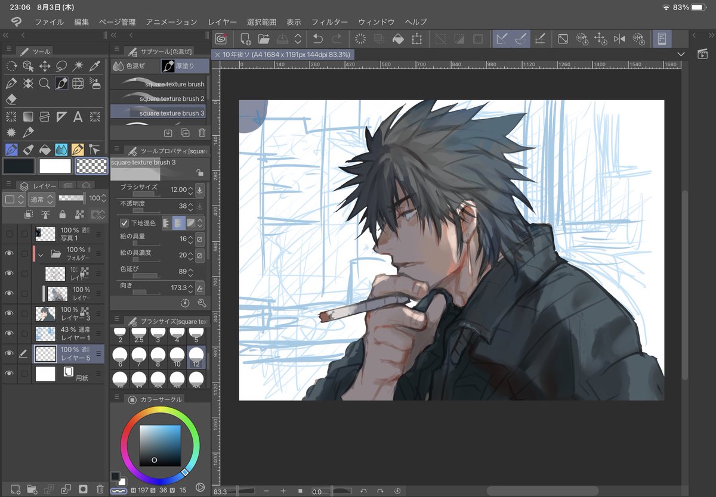Click the Undo arrow in toolbar
This screenshot has width=716, height=497.
click(318, 39)
